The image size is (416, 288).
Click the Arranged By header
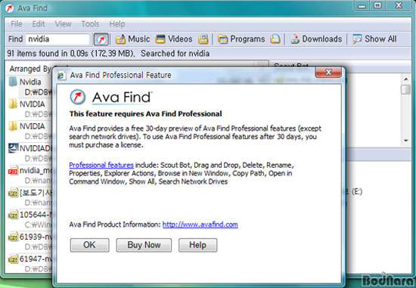[30, 69]
